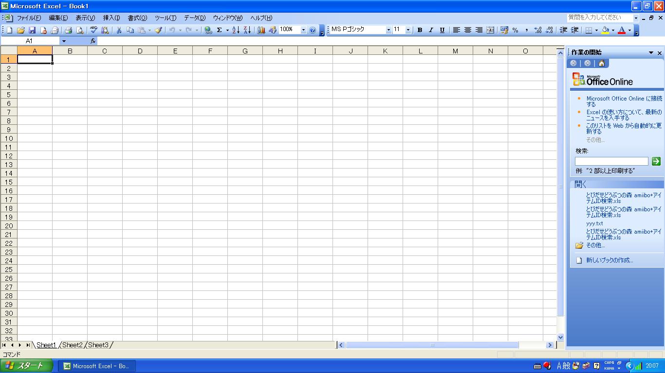Launch the Chart Wizard
This screenshot has height=373, width=665.
pos(261,30)
